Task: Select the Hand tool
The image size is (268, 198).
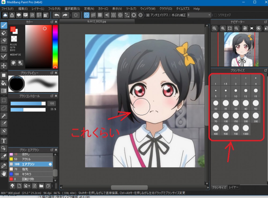Action: pyautogui.click(x=4, y=174)
